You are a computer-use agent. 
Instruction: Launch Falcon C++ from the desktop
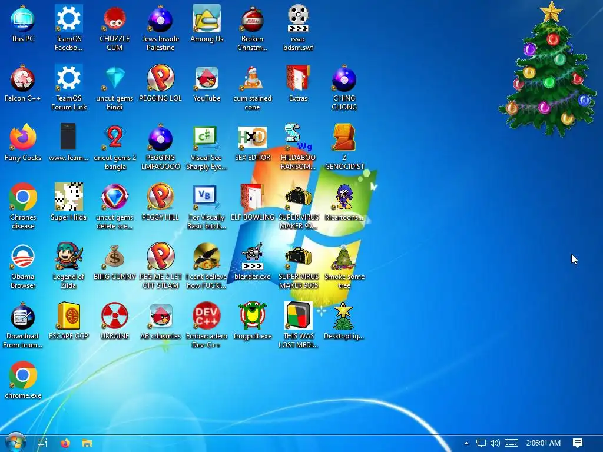pos(23,84)
